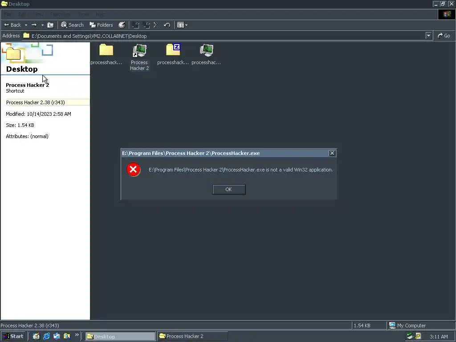This screenshot has width=456, height=342.
Task: Select the plain processhack folder icon
Action: point(106,50)
